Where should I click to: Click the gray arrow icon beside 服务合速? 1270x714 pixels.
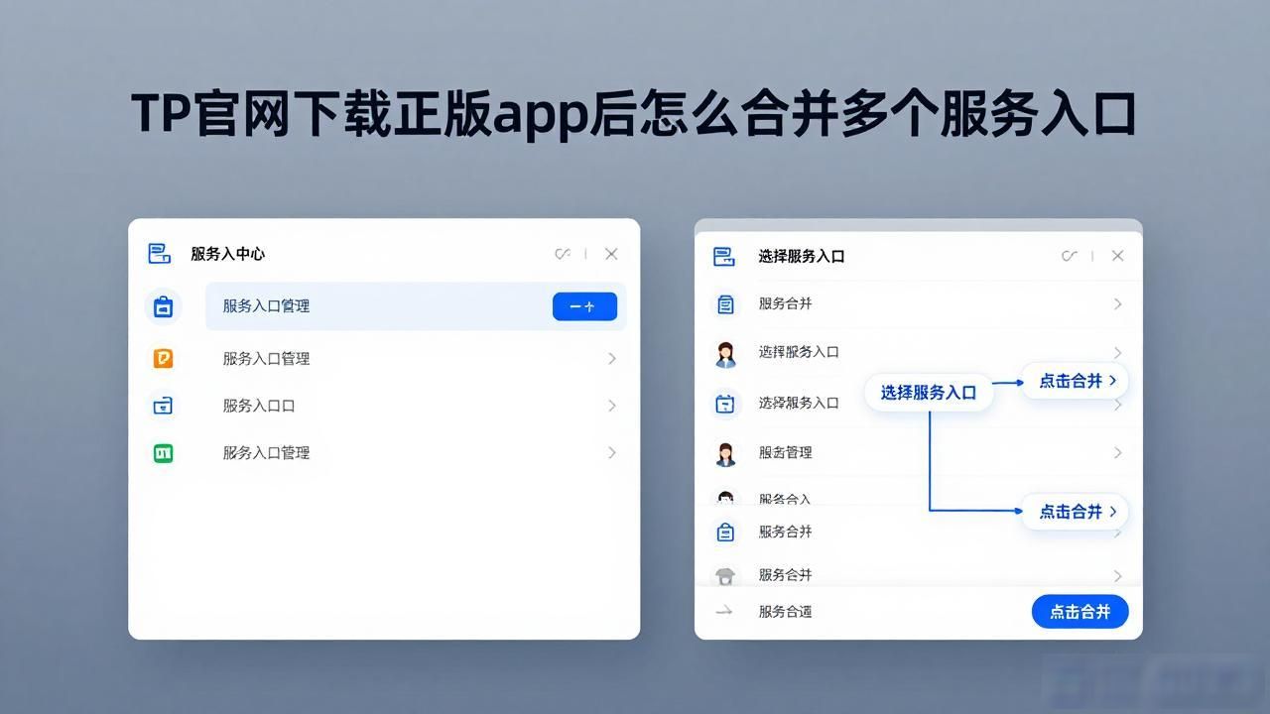724,611
